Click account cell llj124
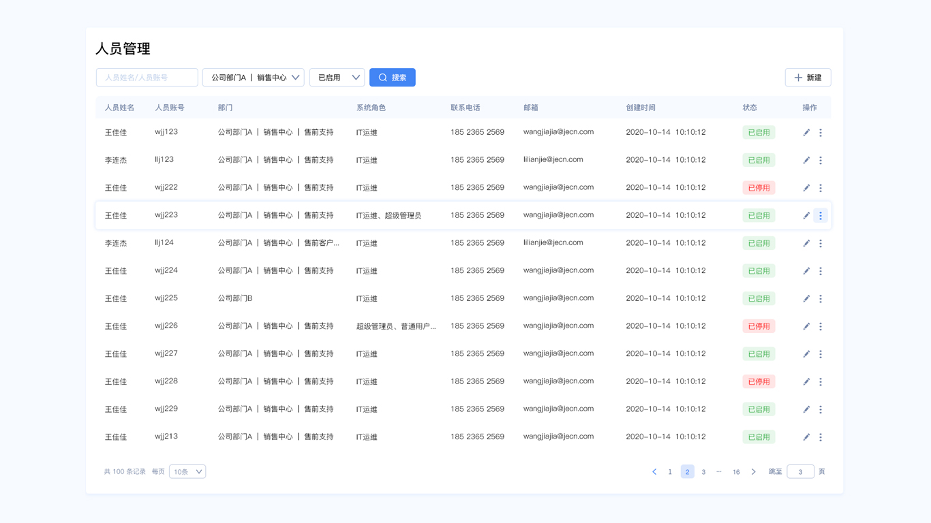This screenshot has width=931, height=523. (164, 242)
